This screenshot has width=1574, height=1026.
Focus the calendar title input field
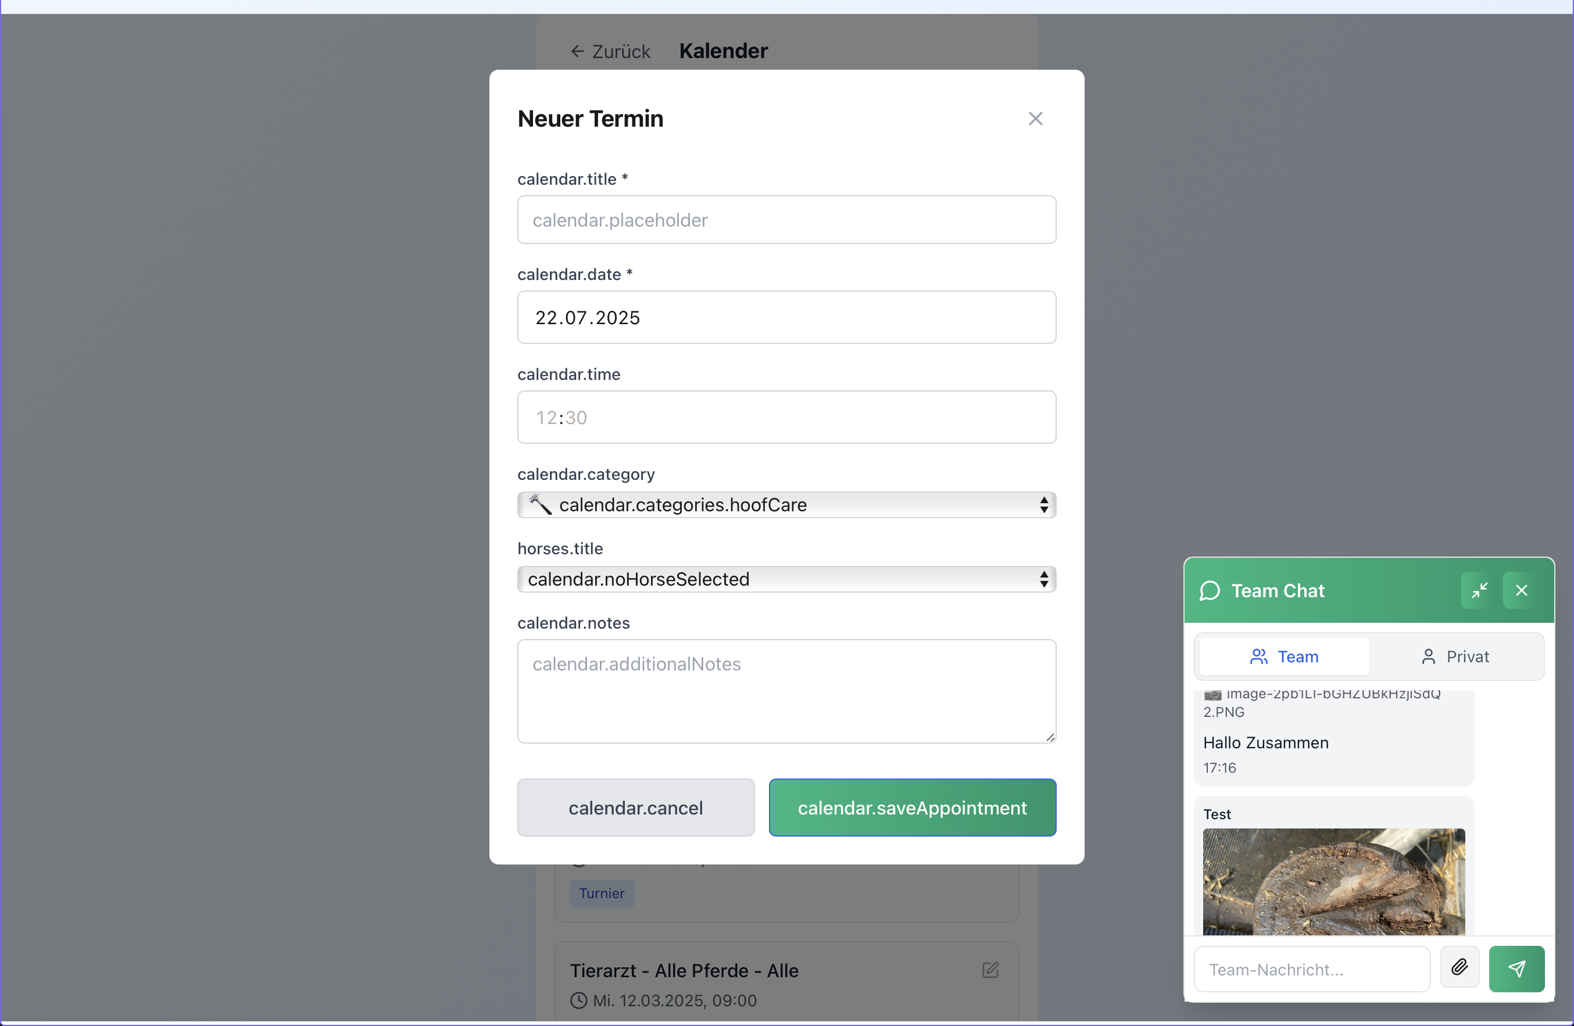tap(786, 220)
